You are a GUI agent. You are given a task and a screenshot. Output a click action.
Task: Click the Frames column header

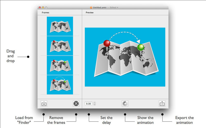(46, 12)
